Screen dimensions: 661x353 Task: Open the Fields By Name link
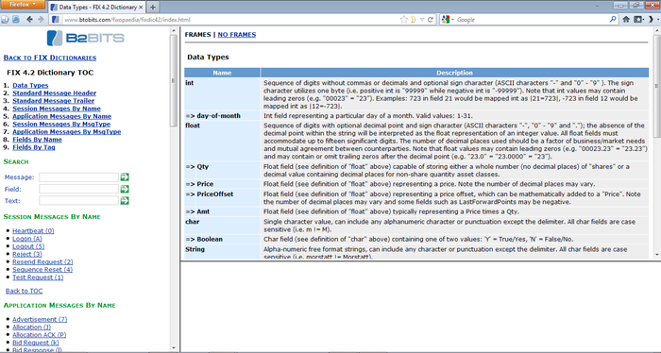(37, 140)
